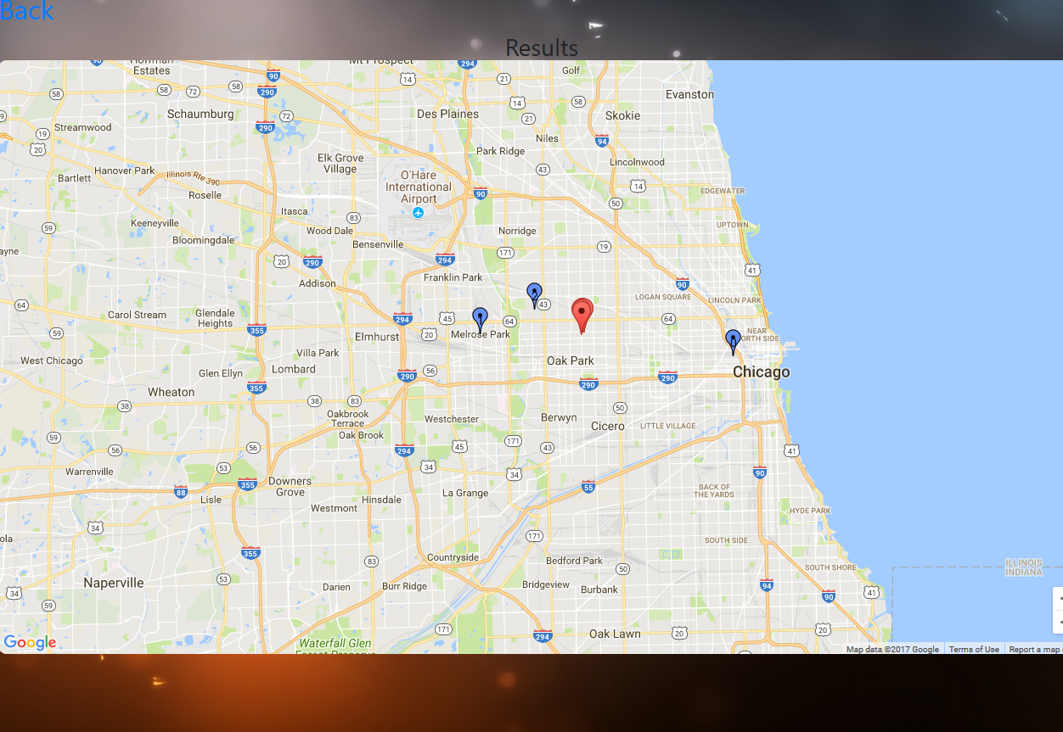Click the Wheaton label
Screen dimensions: 1063x732
coord(172,392)
